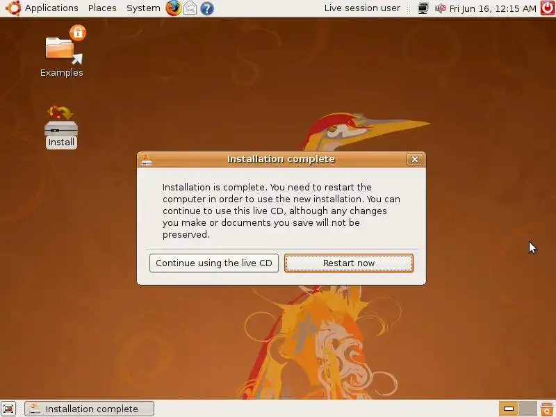This screenshot has width=556, height=417.
Task: Open the network monitor tray icon
Action: [x=423, y=8]
